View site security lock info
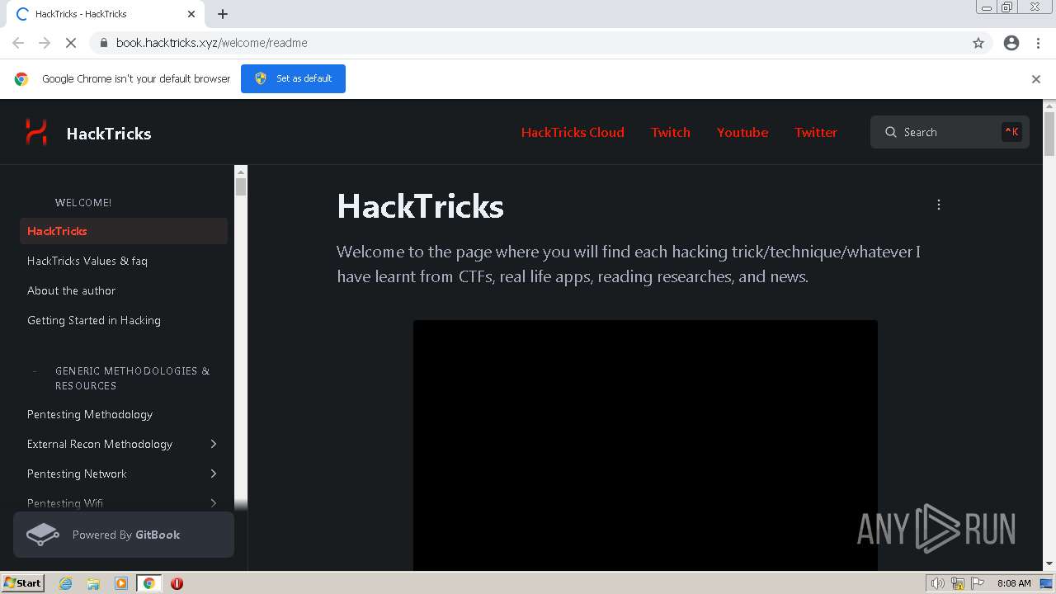Image resolution: width=1056 pixels, height=594 pixels. [x=103, y=43]
